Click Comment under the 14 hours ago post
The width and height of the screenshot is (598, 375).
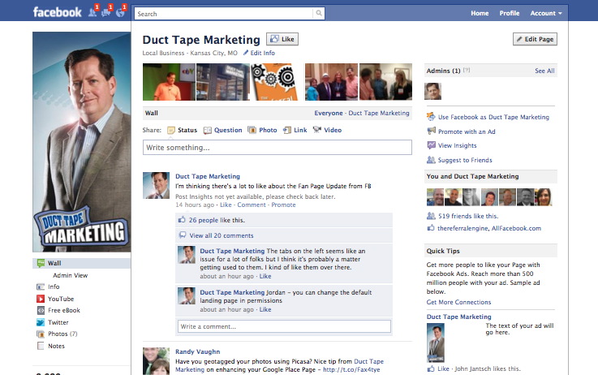252,205
